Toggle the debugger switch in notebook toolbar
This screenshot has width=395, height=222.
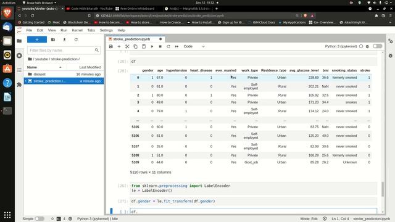(x=377, y=46)
